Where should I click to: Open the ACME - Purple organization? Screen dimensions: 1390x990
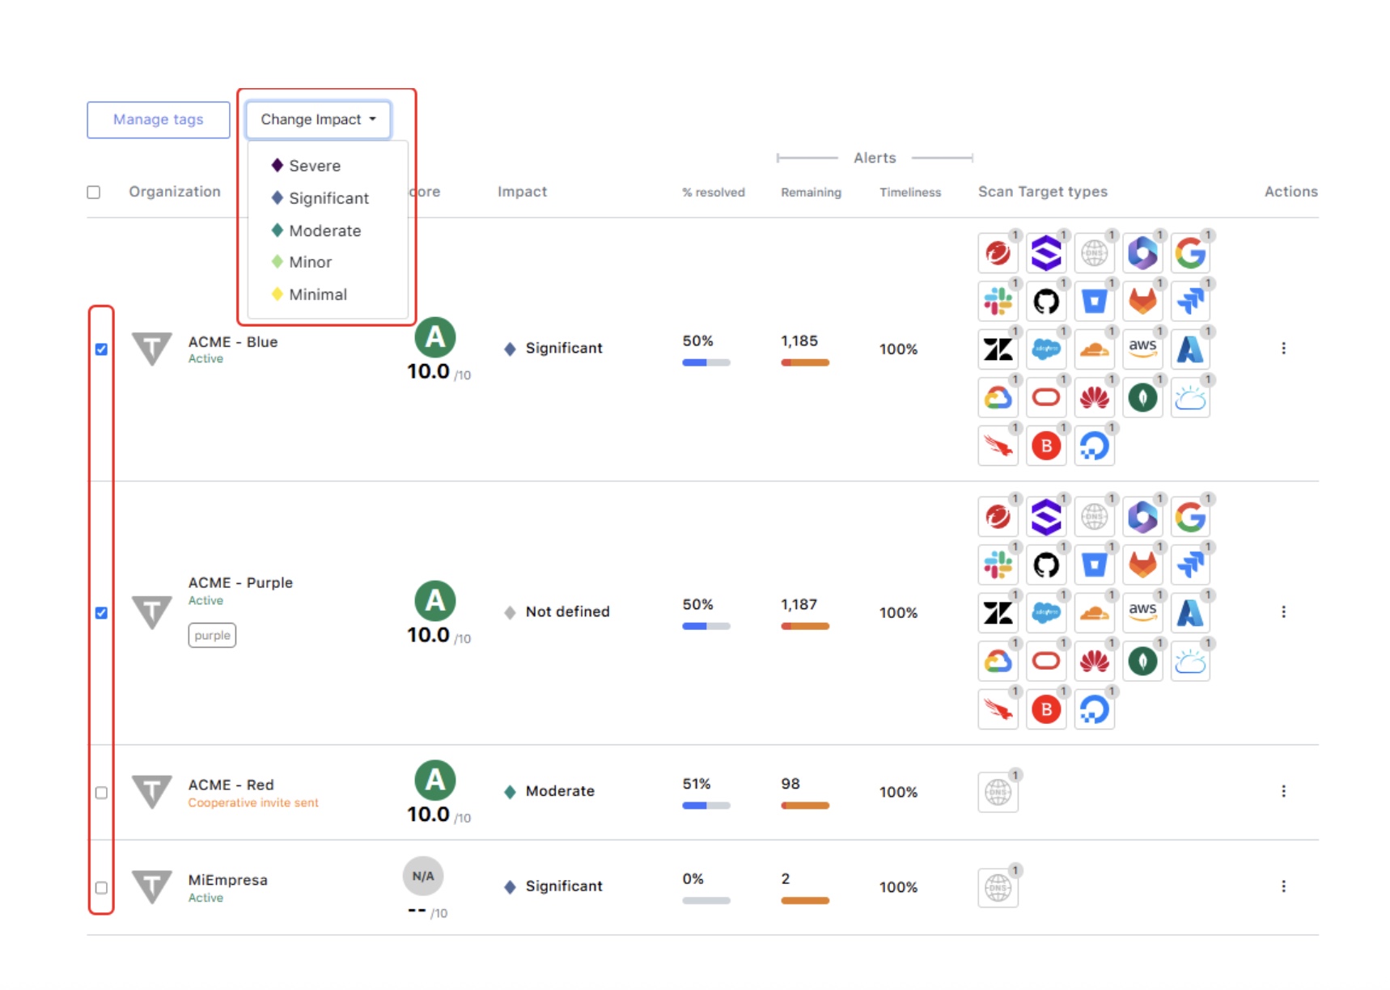coord(240,583)
